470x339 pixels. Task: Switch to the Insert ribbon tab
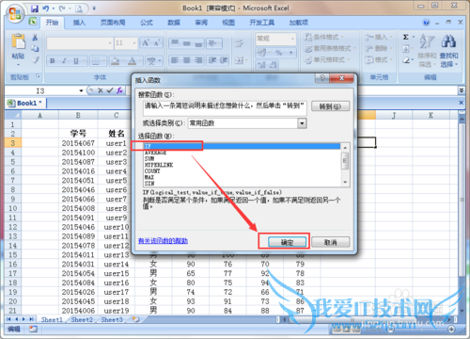(79, 23)
